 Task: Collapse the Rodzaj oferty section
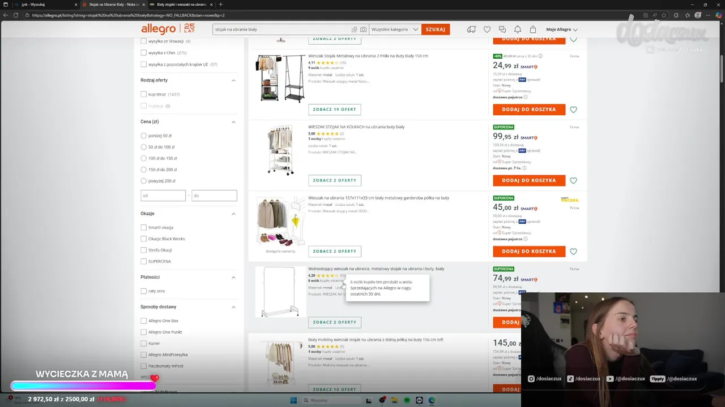click(x=233, y=80)
